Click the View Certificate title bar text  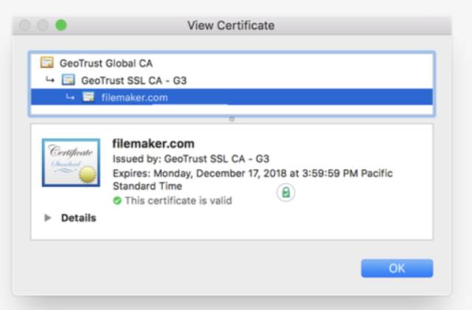(231, 25)
